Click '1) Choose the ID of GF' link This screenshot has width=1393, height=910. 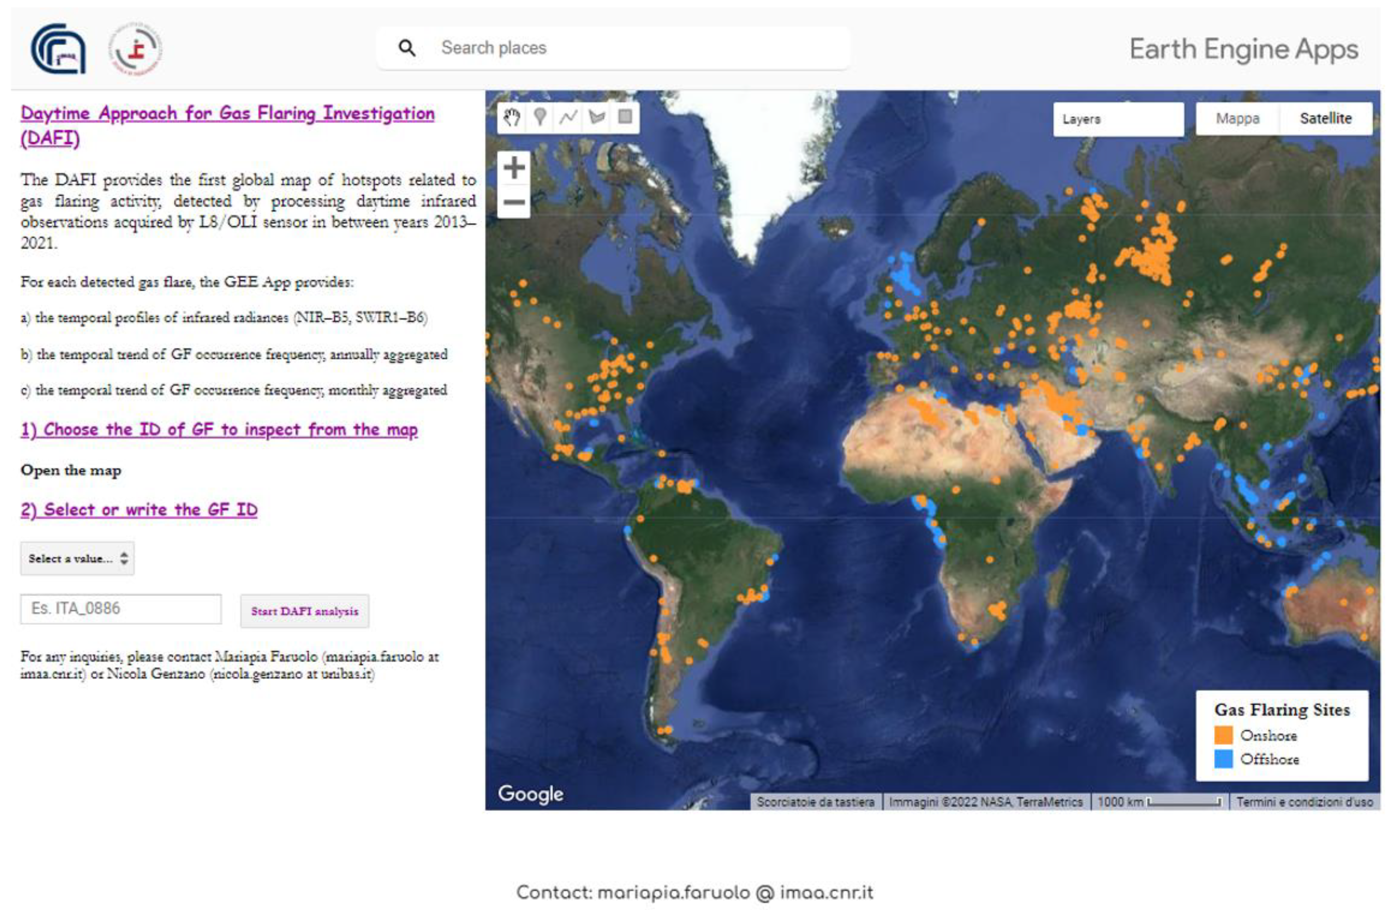coord(219,429)
